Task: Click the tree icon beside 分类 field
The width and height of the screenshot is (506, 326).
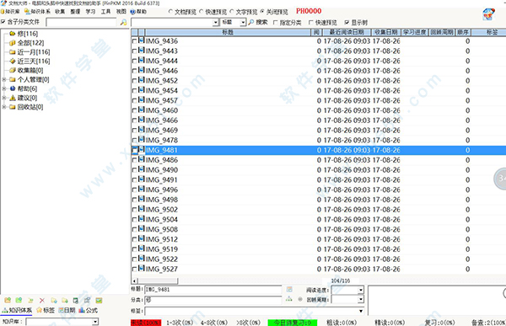Action: (289, 299)
